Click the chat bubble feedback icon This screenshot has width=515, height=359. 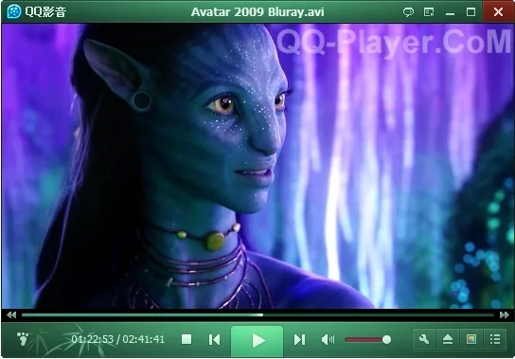408,12
